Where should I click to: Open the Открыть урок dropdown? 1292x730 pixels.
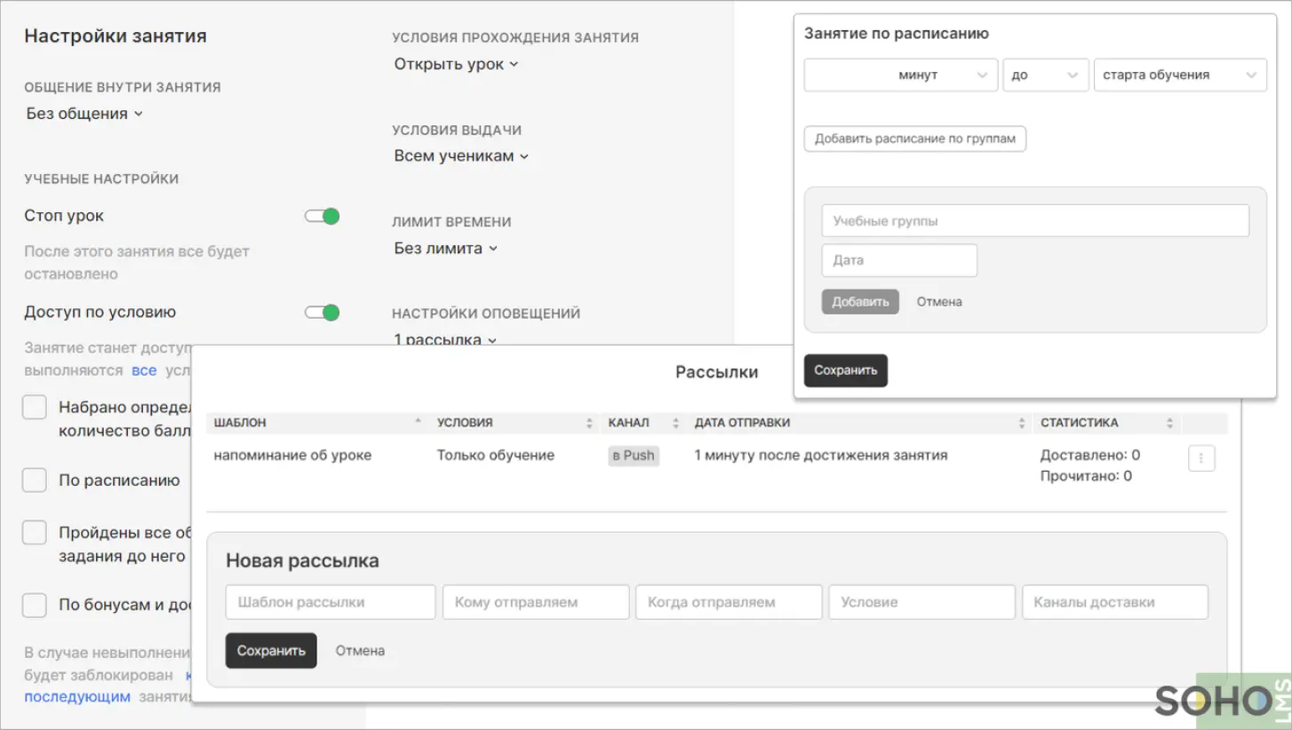click(x=456, y=64)
